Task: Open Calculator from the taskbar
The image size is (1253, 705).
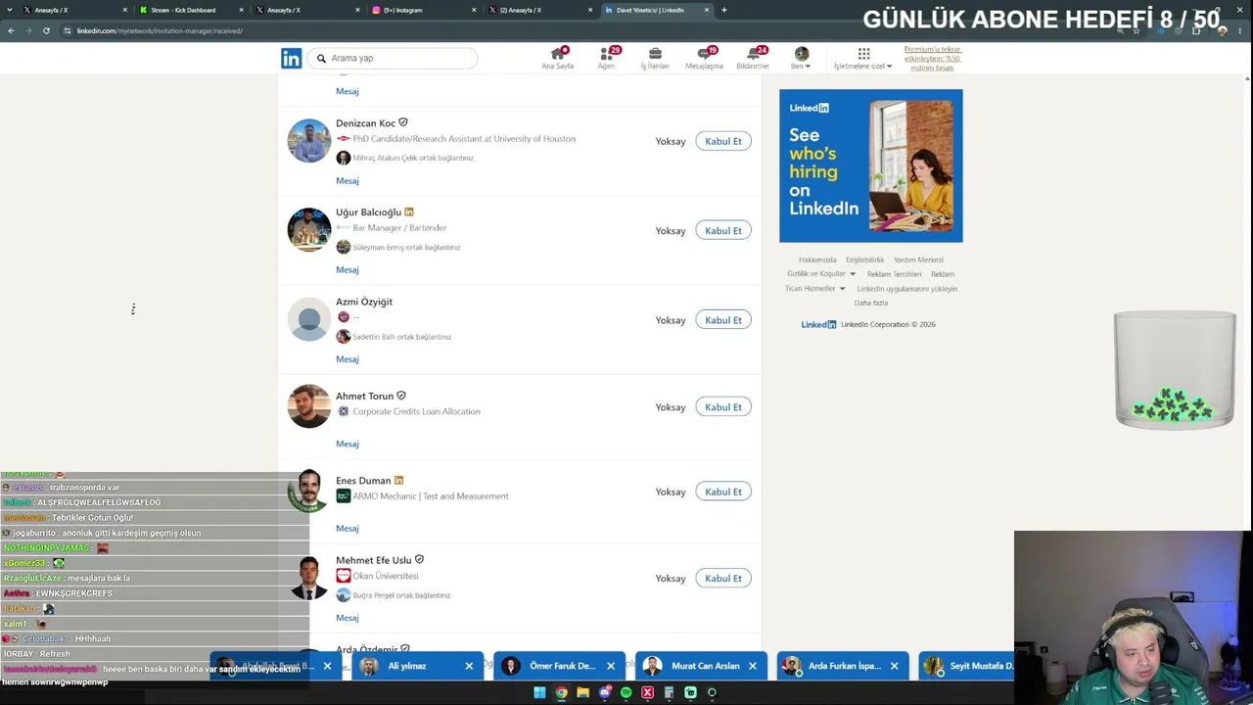Action: (x=669, y=693)
